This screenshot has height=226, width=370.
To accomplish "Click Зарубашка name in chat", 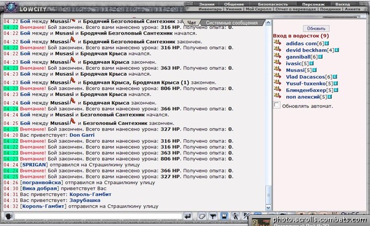I will (x=84, y=200).
